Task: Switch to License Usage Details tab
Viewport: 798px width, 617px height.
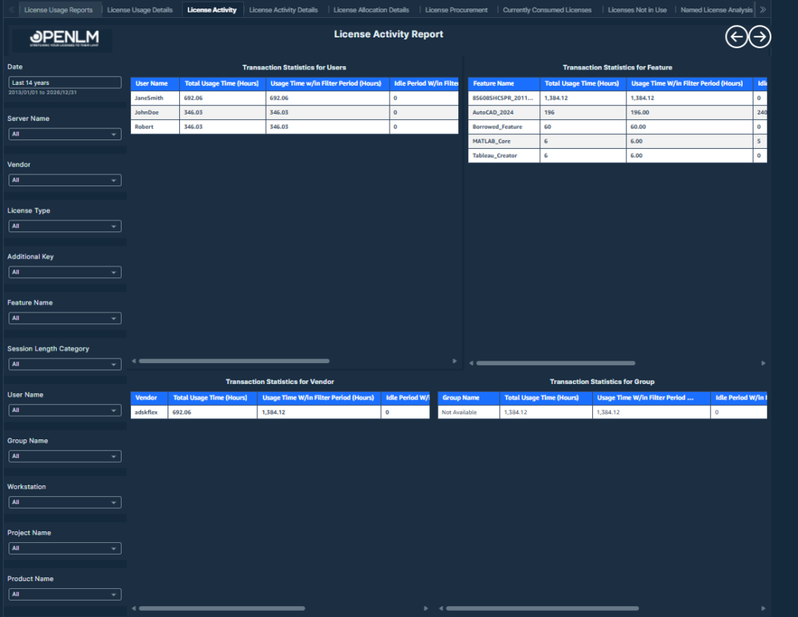Action: tap(139, 10)
